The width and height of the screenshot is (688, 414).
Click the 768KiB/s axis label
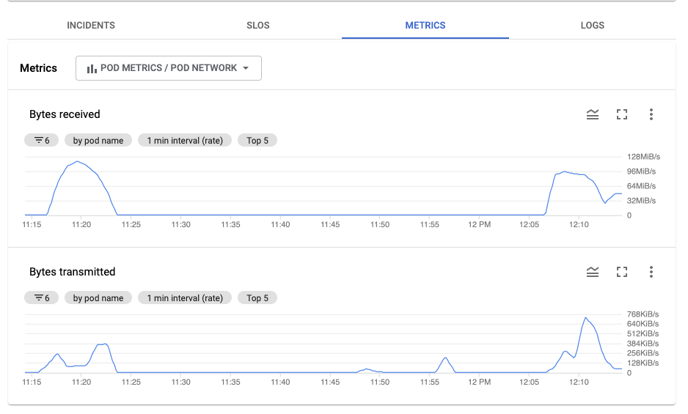click(643, 314)
